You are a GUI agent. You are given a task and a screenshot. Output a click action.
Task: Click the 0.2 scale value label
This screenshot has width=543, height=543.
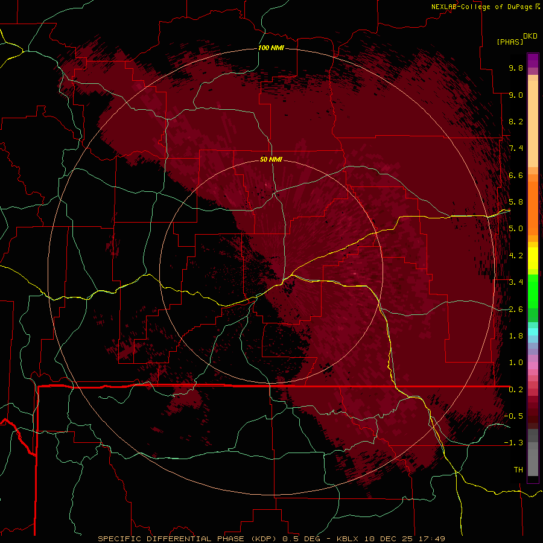coord(516,390)
